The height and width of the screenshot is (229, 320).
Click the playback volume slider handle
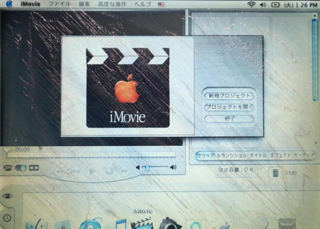[148, 168]
